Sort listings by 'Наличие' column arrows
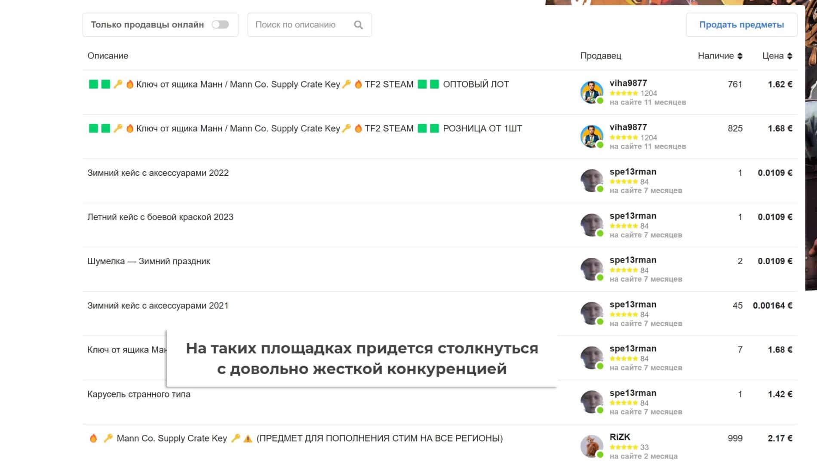 740,56
